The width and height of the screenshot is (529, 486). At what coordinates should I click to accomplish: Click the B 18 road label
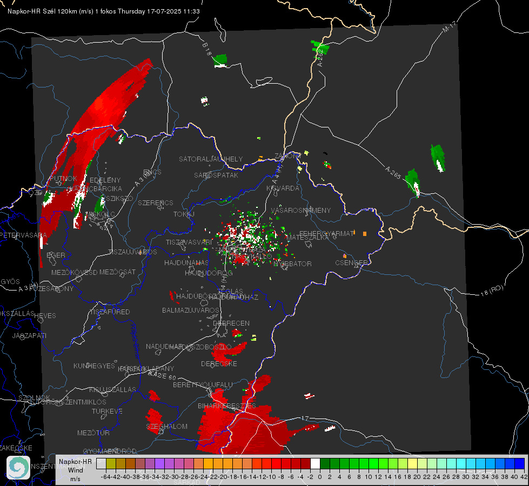point(207,49)
